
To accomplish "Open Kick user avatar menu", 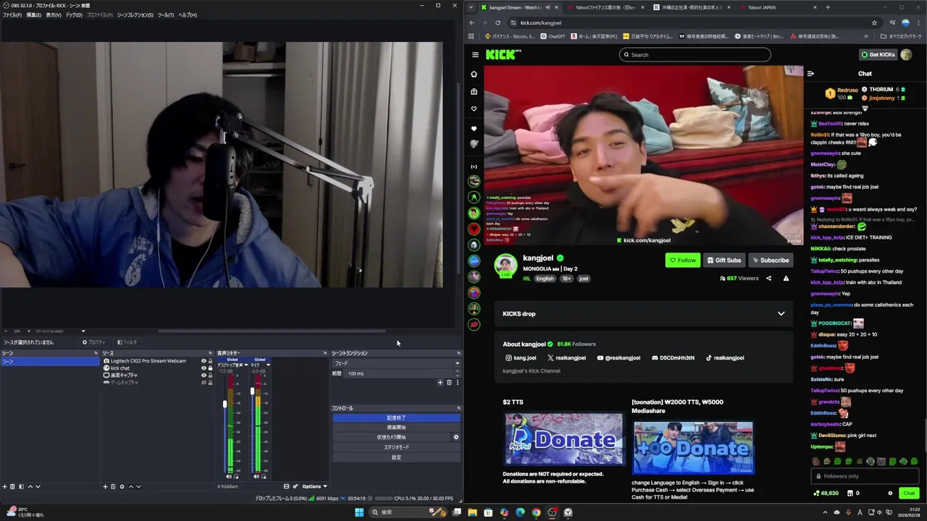I will pos(906,54).
